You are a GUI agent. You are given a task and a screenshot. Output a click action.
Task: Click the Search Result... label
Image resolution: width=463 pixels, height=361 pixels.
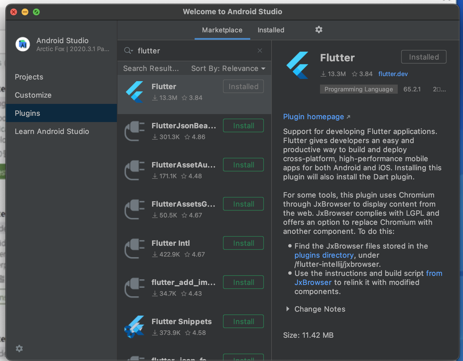point(151,68)
